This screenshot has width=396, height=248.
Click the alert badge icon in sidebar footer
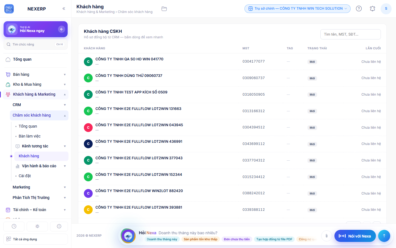click(59, 226)
